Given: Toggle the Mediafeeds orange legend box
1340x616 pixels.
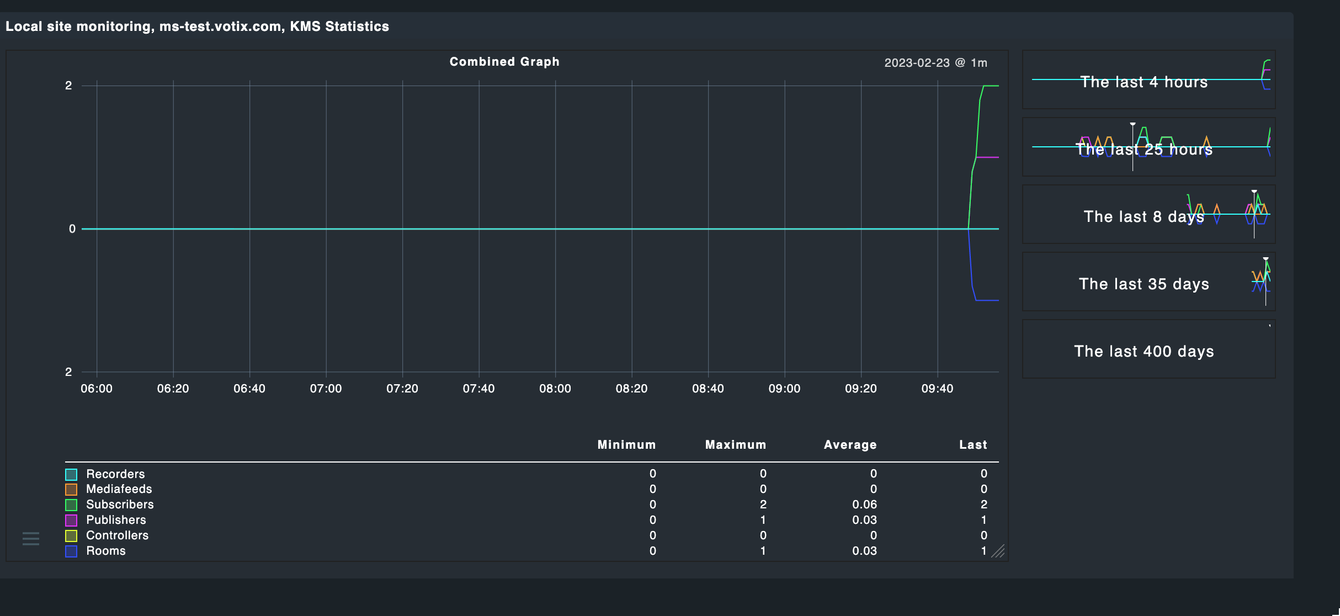Looking at the screenshot, I should tap(71, 490).
